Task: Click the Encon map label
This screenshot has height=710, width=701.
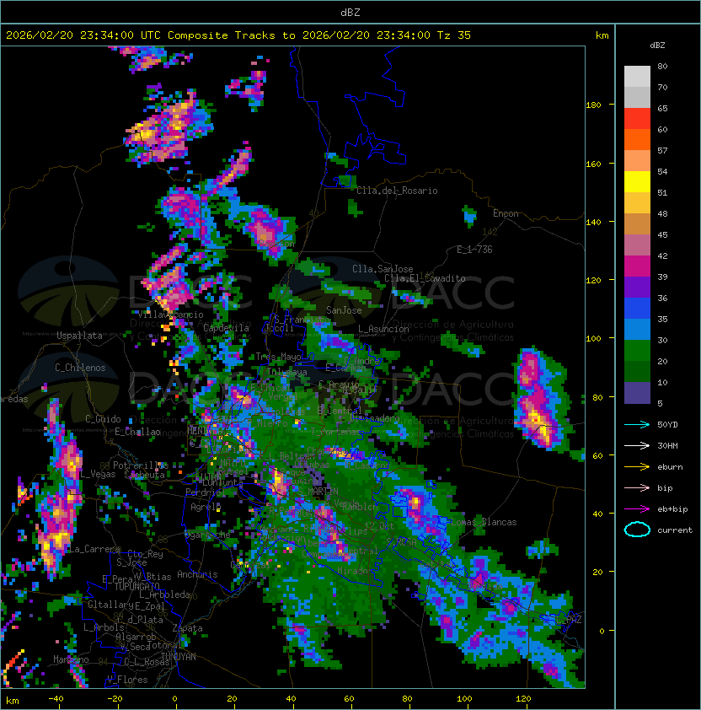Action: tap(506, 213)
